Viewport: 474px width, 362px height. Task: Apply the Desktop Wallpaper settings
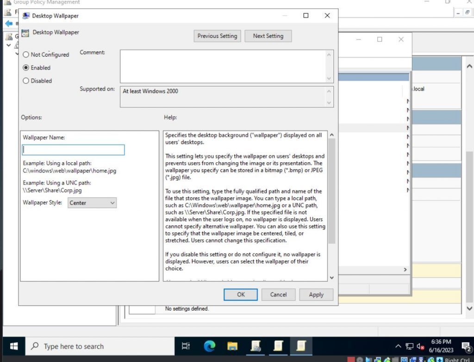click(x=316, y=294)
